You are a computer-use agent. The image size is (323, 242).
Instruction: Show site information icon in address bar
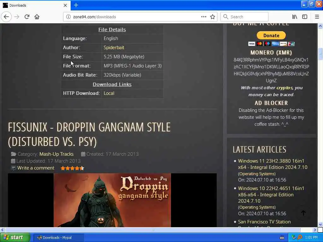point(68,17)
